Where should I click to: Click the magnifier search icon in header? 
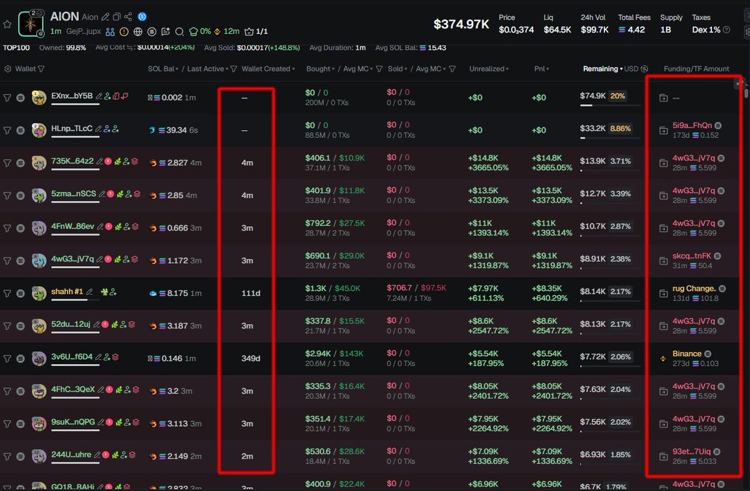click(179, 31)
